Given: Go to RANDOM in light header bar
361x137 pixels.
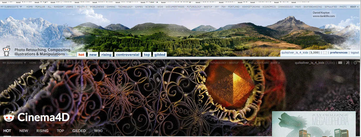Looking at the screenshot, I should 59,7.
